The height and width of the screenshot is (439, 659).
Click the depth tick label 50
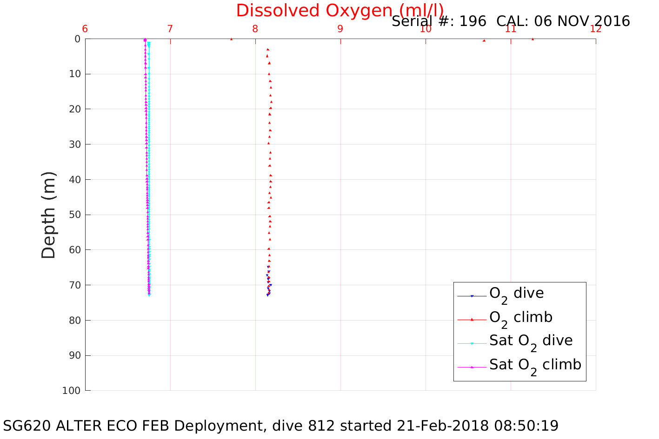[74, 215]
